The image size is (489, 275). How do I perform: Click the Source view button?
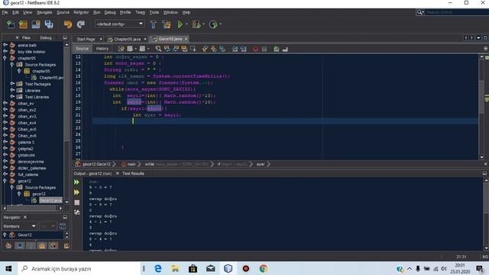[x=82, y=49]
